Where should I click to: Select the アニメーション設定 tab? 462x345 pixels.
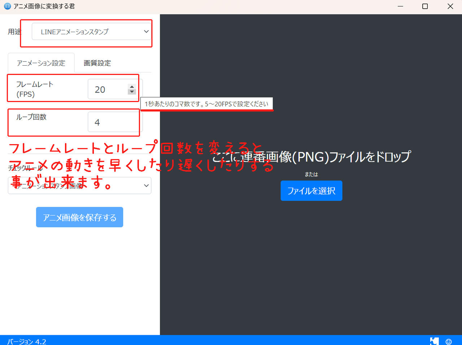[41, 62]
